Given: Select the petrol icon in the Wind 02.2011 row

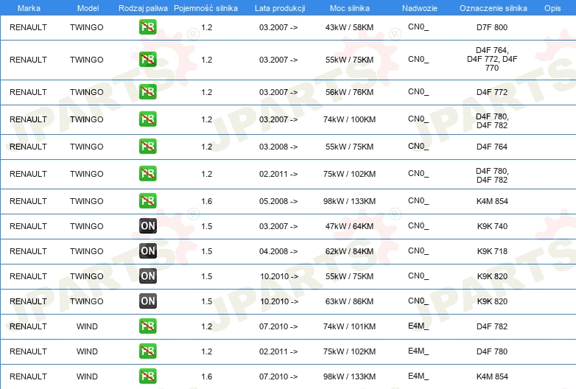Looking at the screenshot, I should 147,351.
